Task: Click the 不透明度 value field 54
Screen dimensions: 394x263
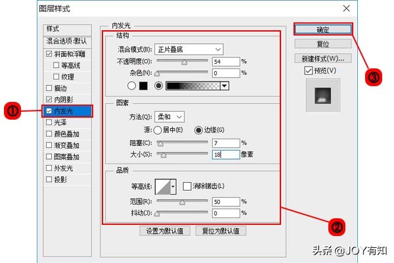Action: (x=226, y=62)
